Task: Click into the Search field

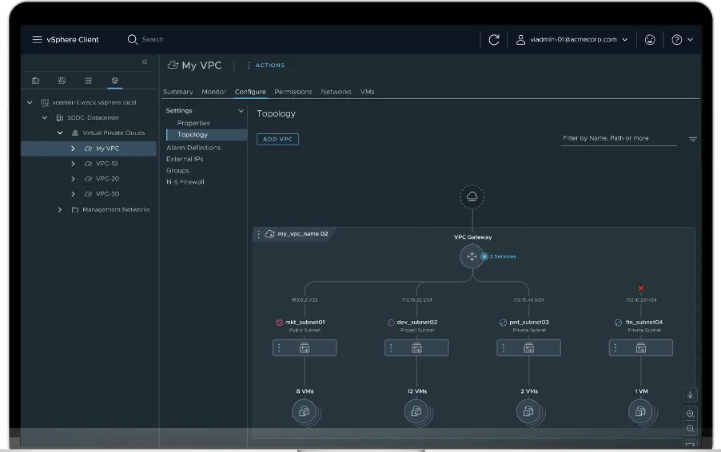Action: coord(153,39)
